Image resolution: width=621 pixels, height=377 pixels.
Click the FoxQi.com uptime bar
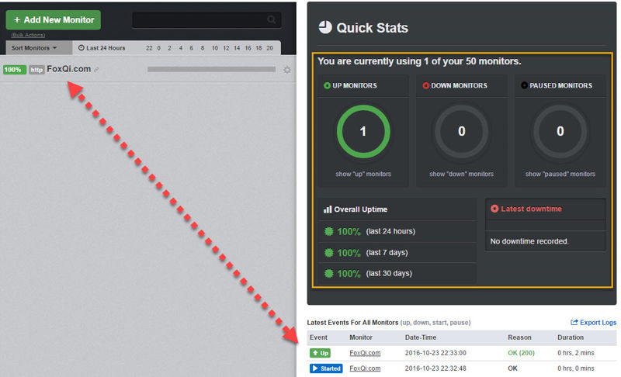click(211, 69)
